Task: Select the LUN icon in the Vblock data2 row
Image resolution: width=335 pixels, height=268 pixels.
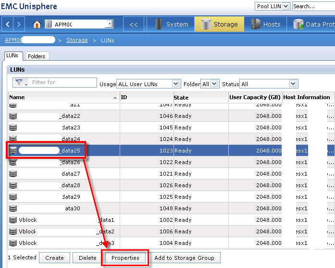Action: click(x=13, y=231)
